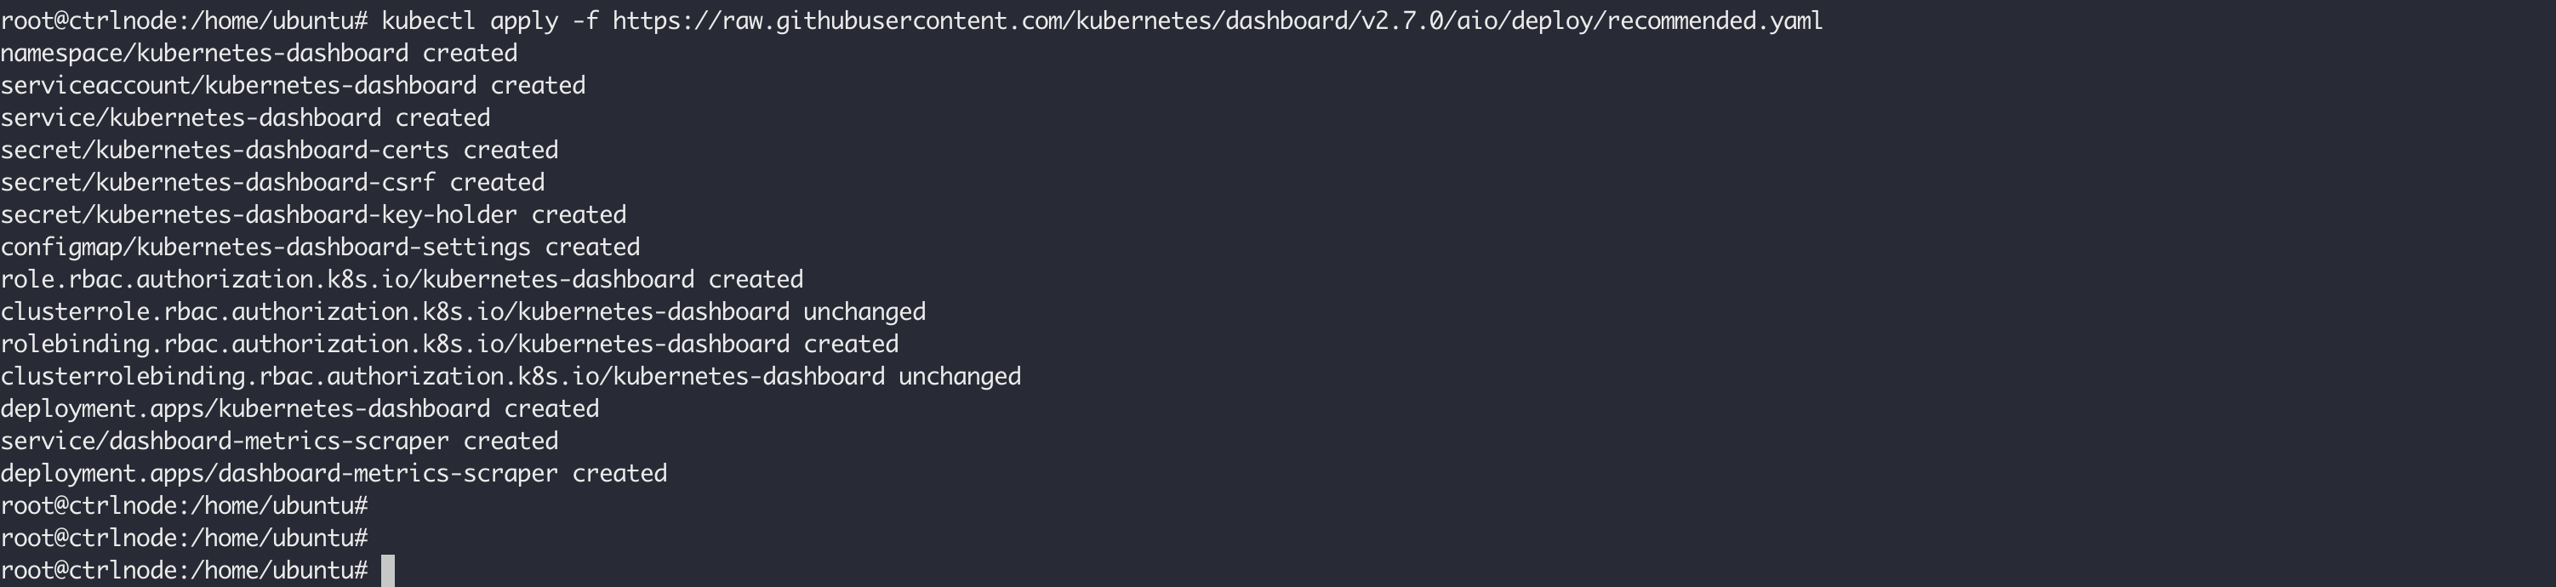Select the serviceaccount/kubernetes-dashboard output line
The image size is (2556, 587).
click(293, 86)
